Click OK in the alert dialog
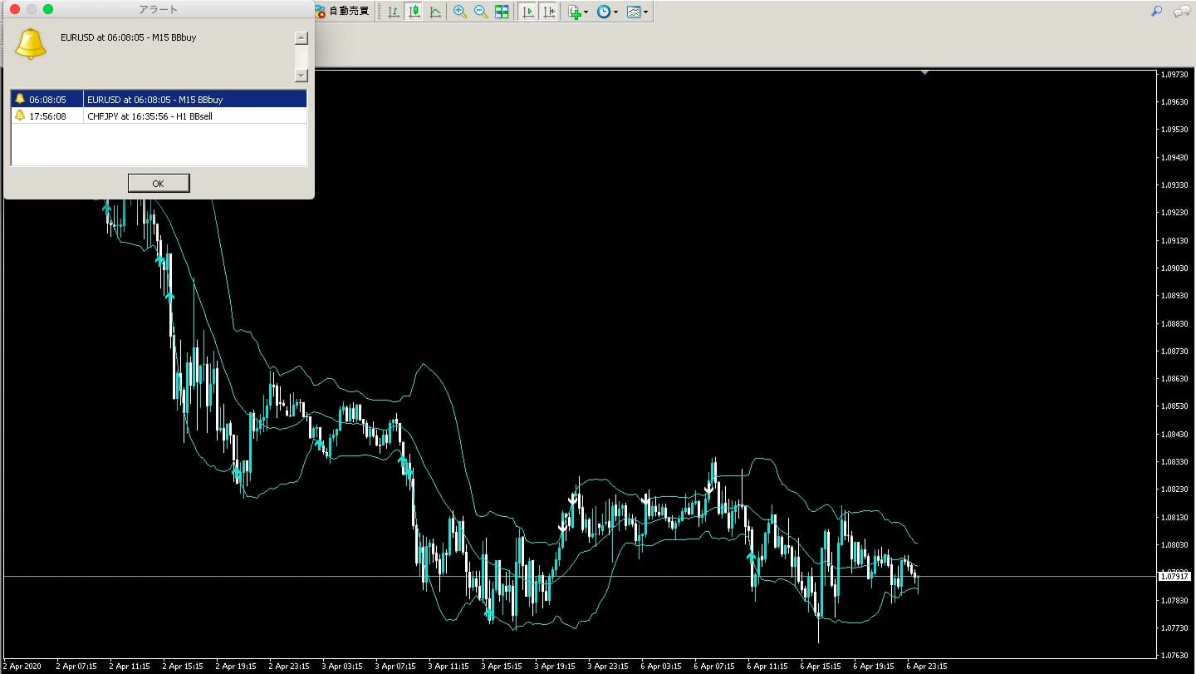Image resolution: width=1196 pixels, height=674 pixels. (159, 183)
